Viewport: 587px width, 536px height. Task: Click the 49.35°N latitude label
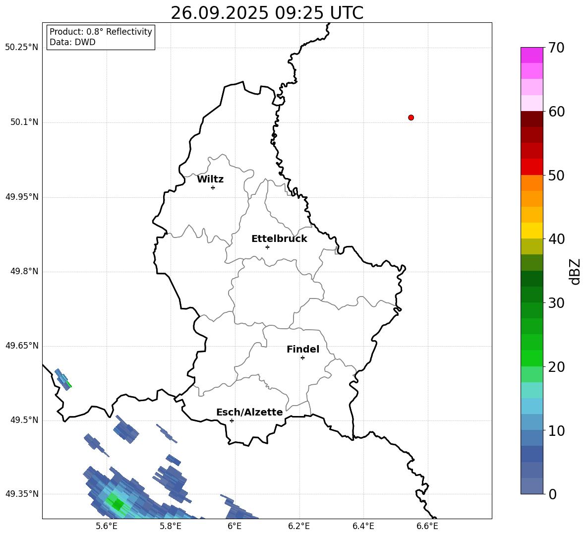(22, 494)
